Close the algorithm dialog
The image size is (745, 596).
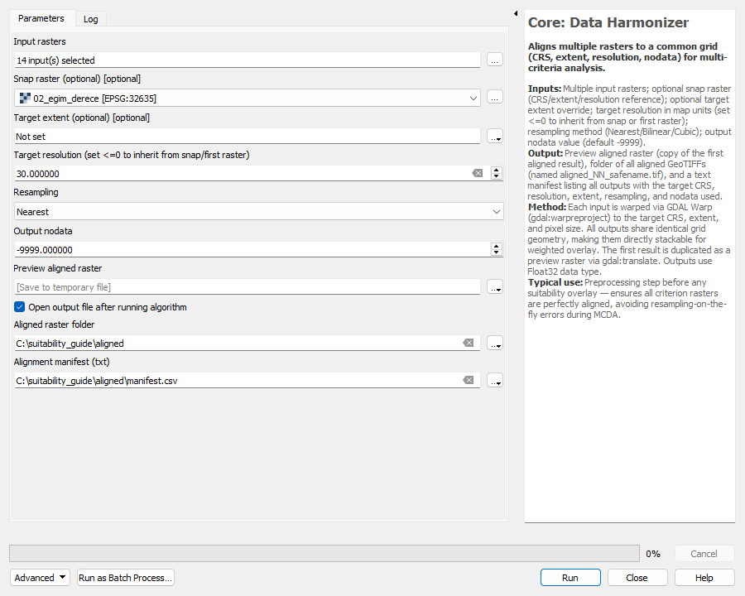[637, 578]
